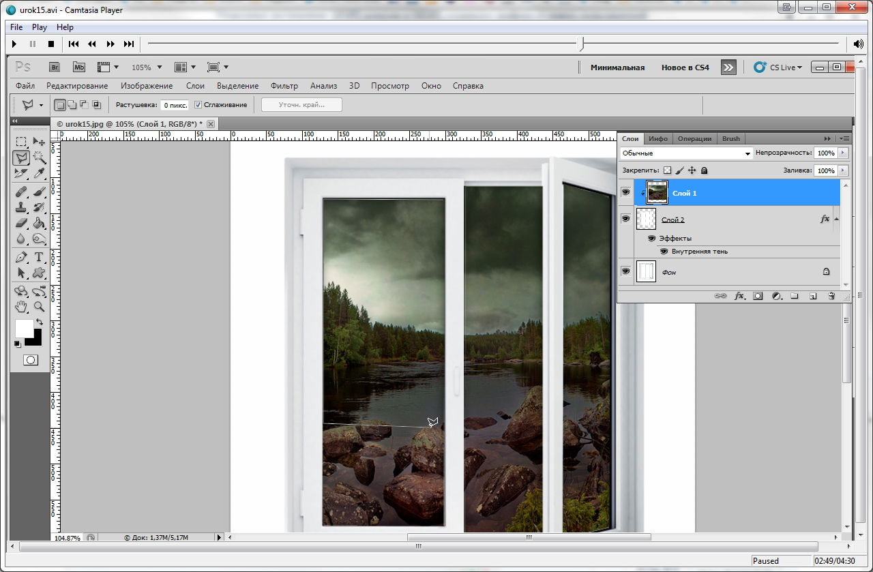Select the Magic Wand tool
This screenshot has width=873, height=572.
(x=40, y=157)
